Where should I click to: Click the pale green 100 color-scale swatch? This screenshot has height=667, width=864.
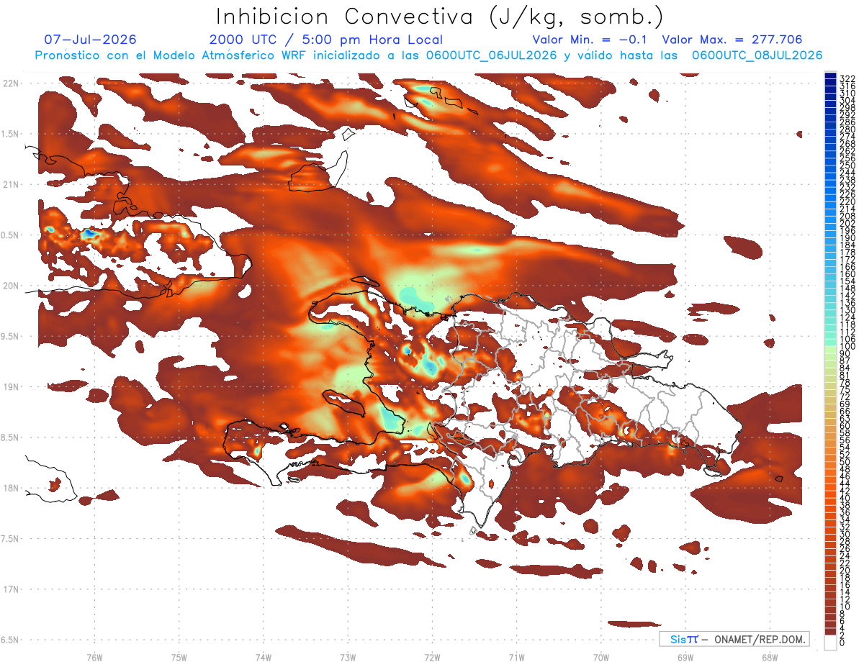(x=830, y=348)
